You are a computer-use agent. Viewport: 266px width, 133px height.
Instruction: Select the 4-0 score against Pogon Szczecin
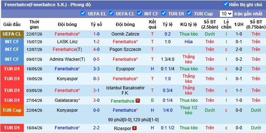click(x=96, y=49)
